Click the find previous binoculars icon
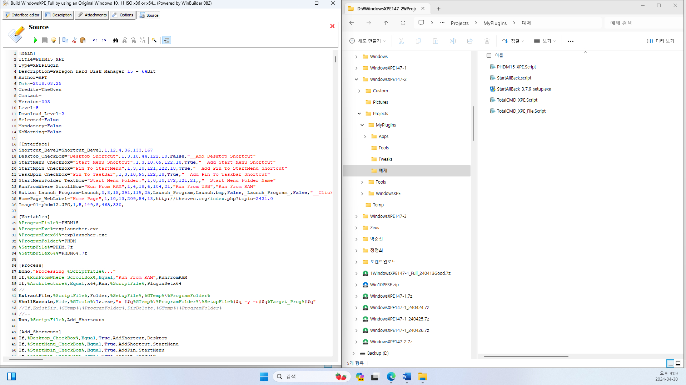 134,40
